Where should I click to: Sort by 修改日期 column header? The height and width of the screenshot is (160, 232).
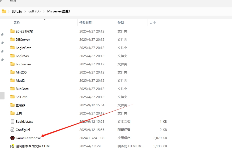86,23
